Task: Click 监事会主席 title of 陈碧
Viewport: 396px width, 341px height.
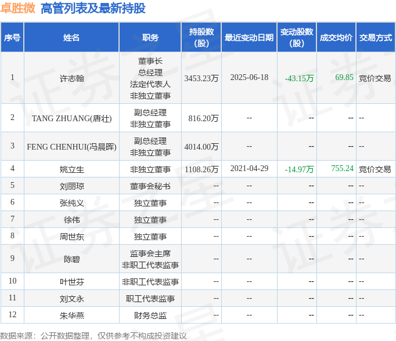Action: tap(150, 253)
